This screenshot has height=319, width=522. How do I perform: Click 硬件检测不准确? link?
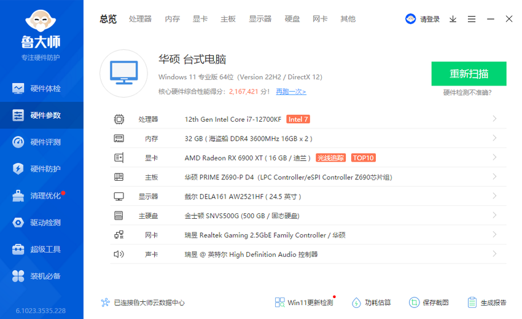[x=467, y=93]
